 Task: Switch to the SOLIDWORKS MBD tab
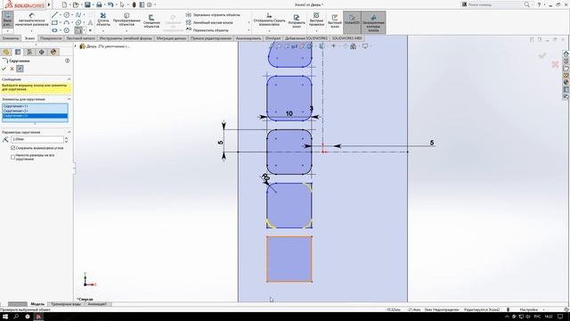pyautogui.click(x=347, y=38)
